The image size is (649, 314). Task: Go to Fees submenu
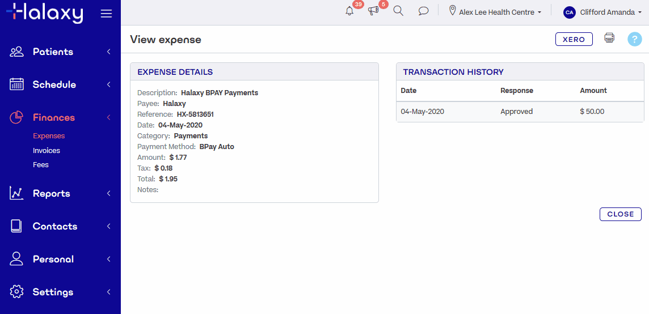41,165
